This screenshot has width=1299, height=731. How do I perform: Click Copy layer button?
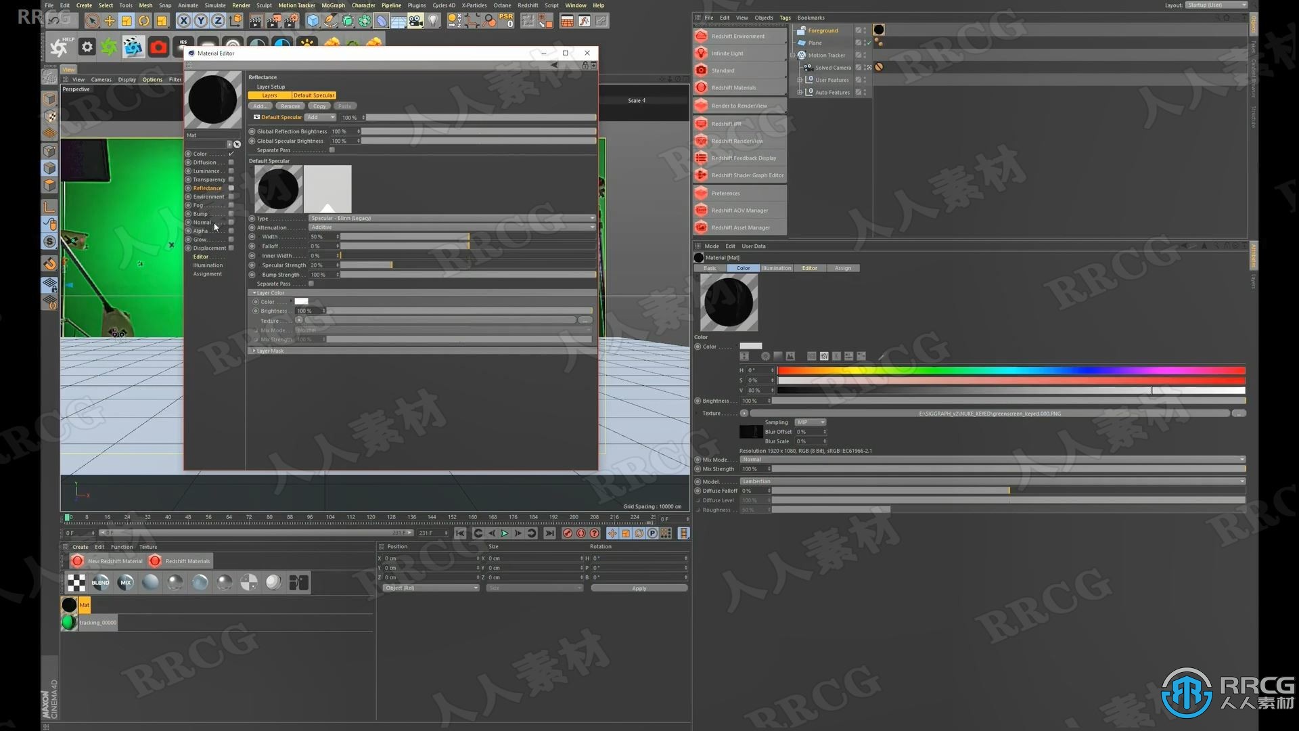pos(319,106)
